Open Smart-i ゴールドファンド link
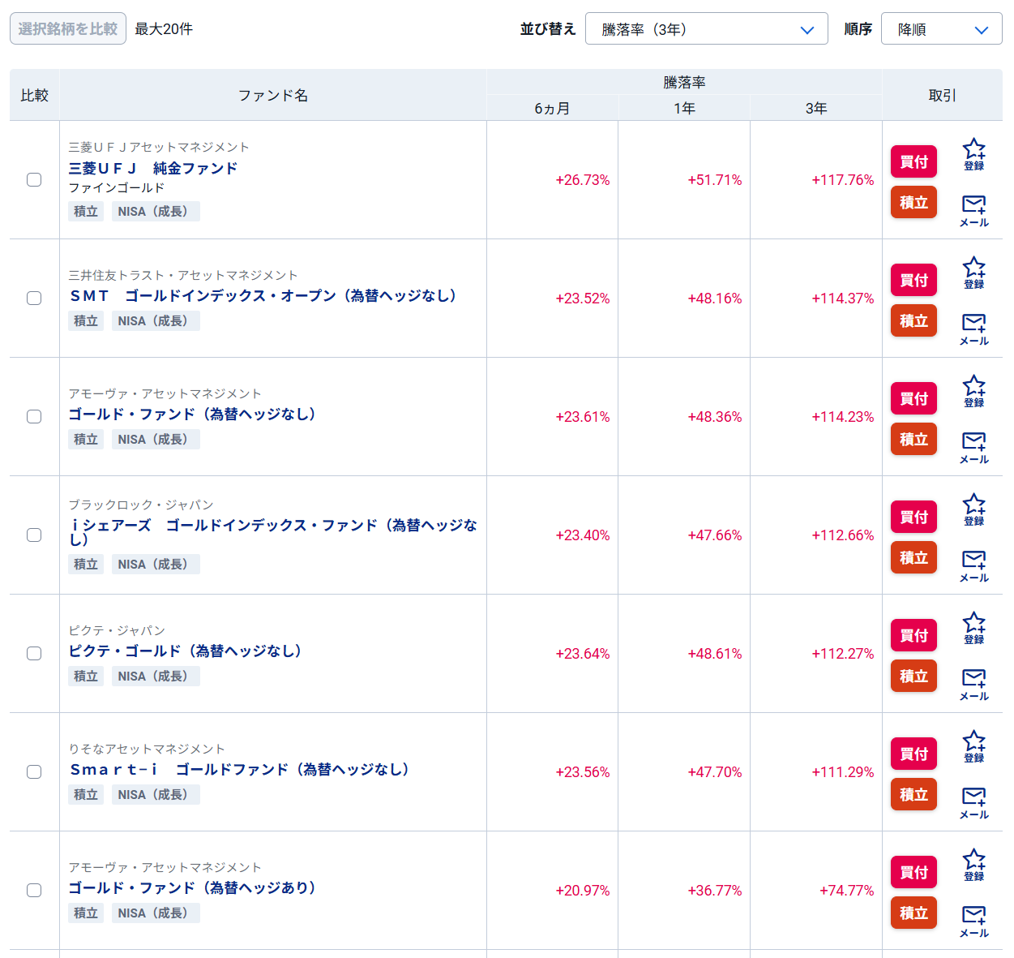This screenshot has height=958, width=1014. point(241,769)
